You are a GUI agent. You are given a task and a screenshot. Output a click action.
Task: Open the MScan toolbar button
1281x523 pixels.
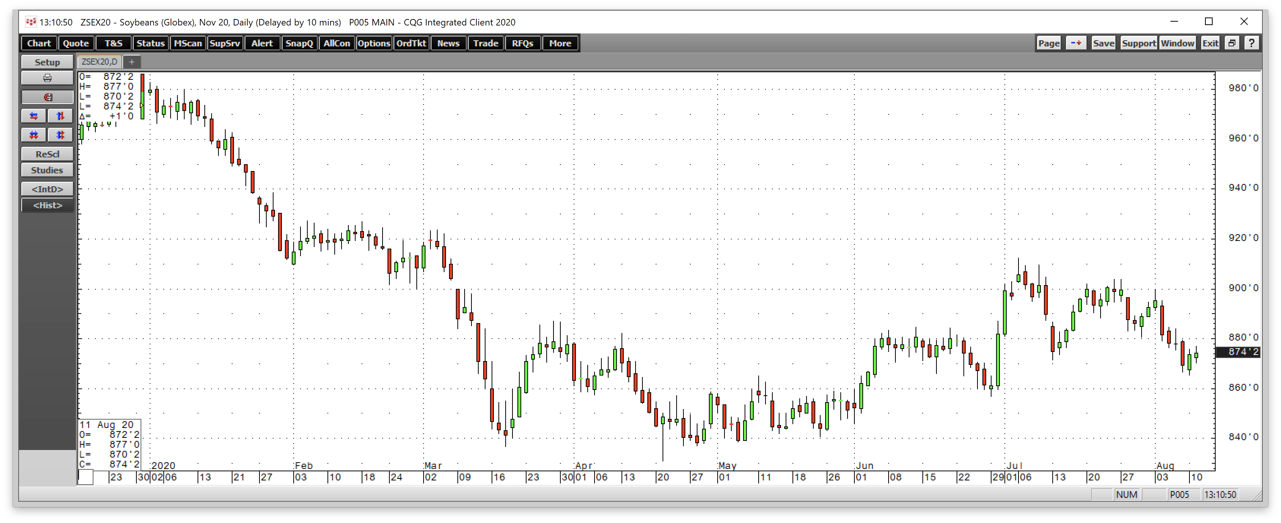tap(187, 43)
